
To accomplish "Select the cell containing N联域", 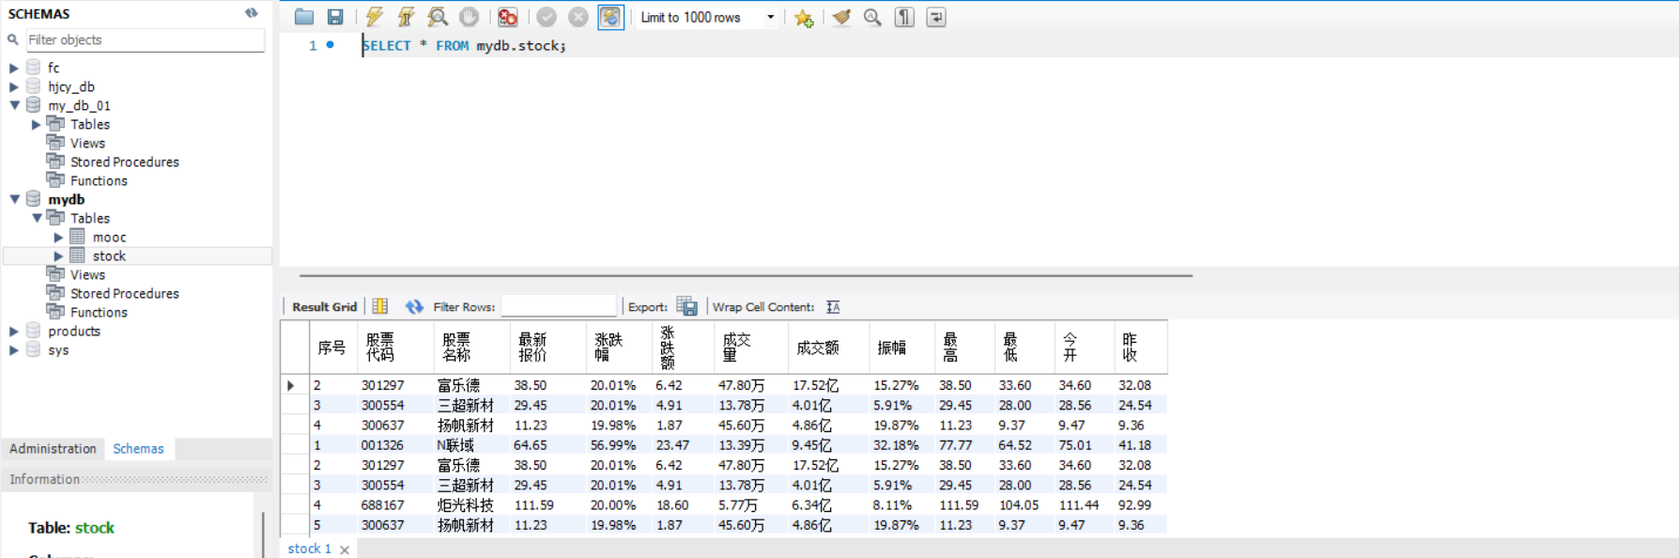I will (471, 445).
